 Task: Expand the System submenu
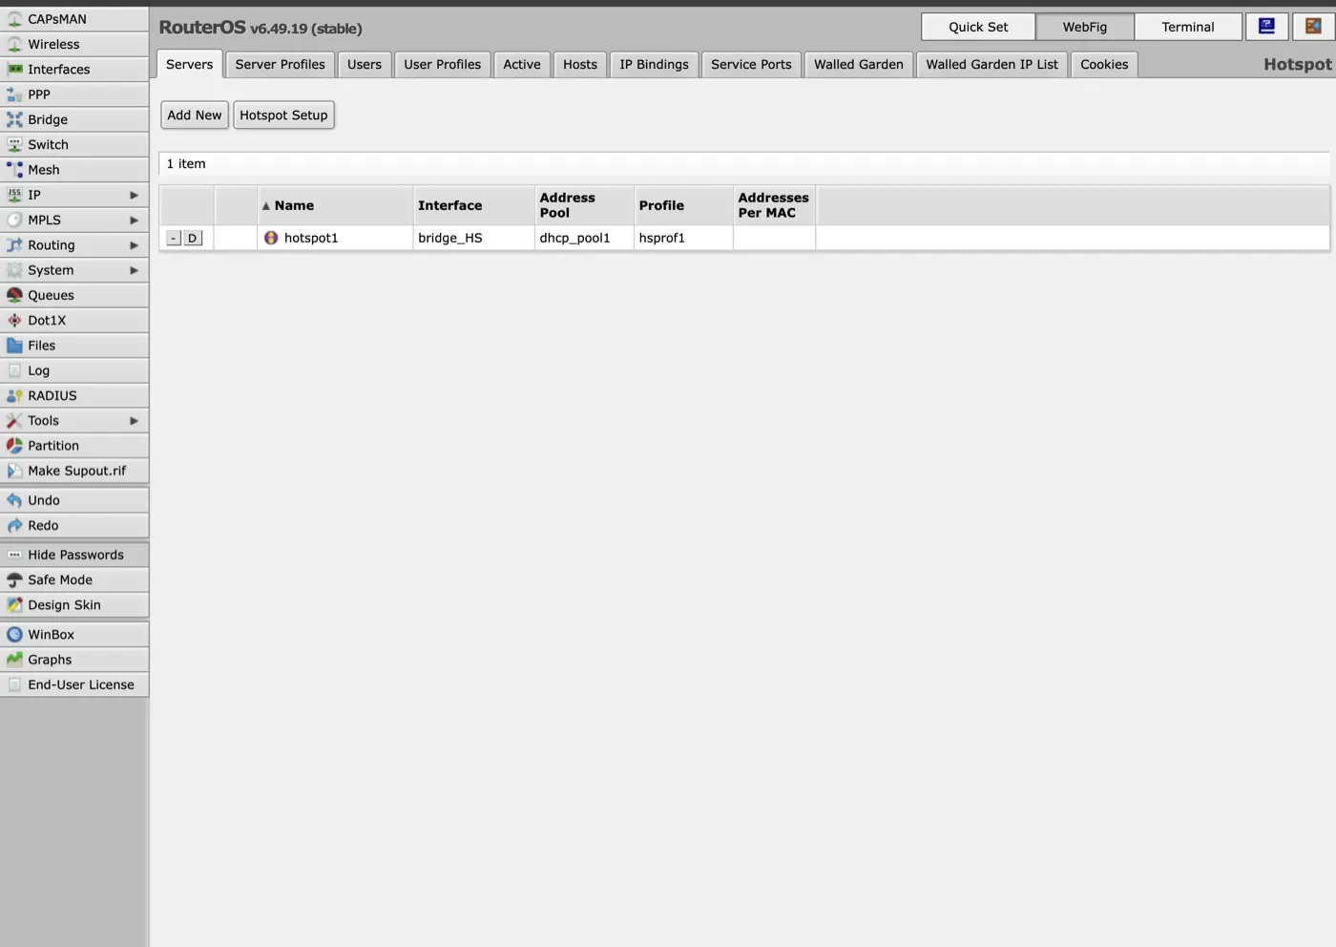coord(74,270)
